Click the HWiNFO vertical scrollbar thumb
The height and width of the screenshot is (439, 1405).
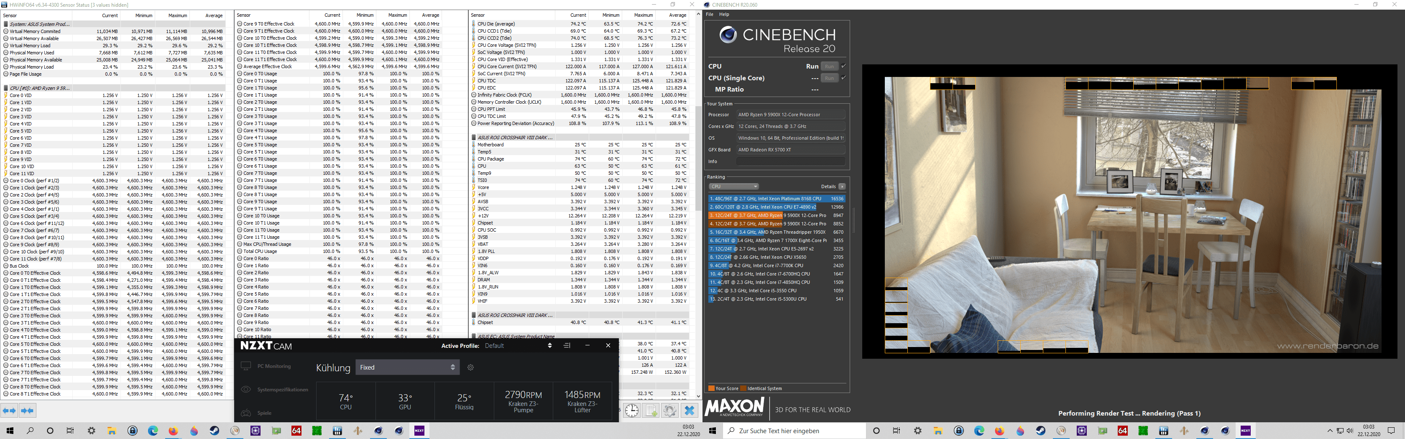[698, 158]
